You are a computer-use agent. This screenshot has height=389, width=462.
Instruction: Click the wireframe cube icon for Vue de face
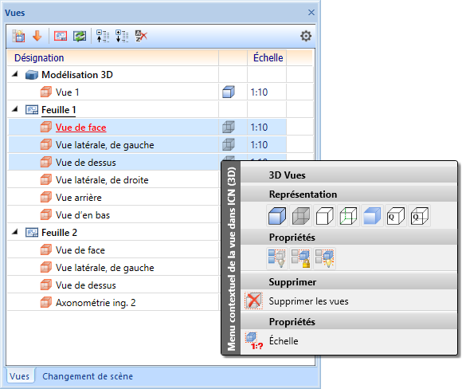tap(229, 127)
